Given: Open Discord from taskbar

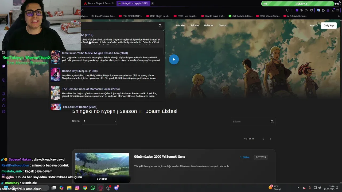Looking at the screenshot, I should click(x=116, y=188).
